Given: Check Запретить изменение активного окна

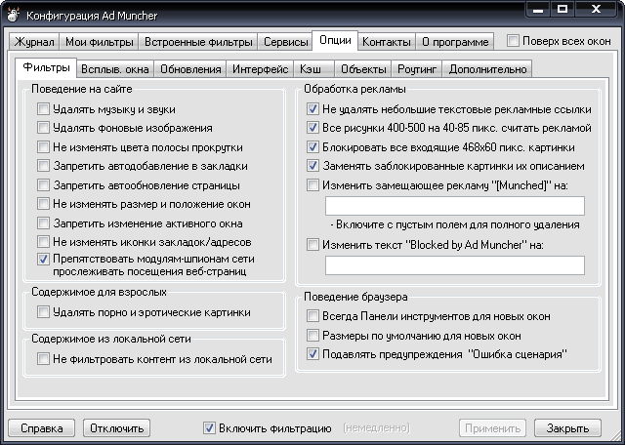Looking at the screenshot, I should coord(43,222).
